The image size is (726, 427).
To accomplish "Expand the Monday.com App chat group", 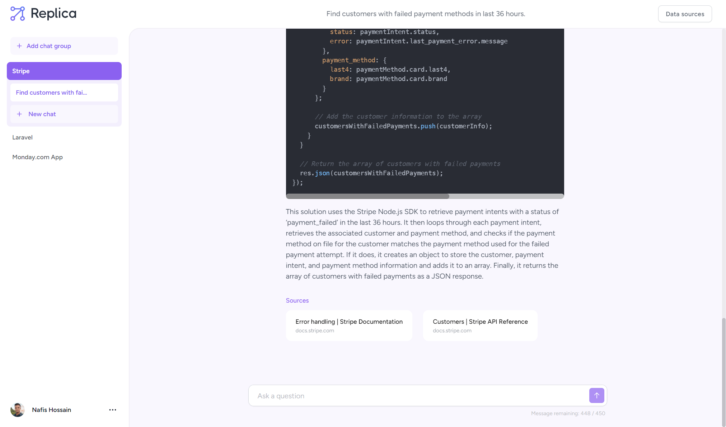I will point(37,157).
